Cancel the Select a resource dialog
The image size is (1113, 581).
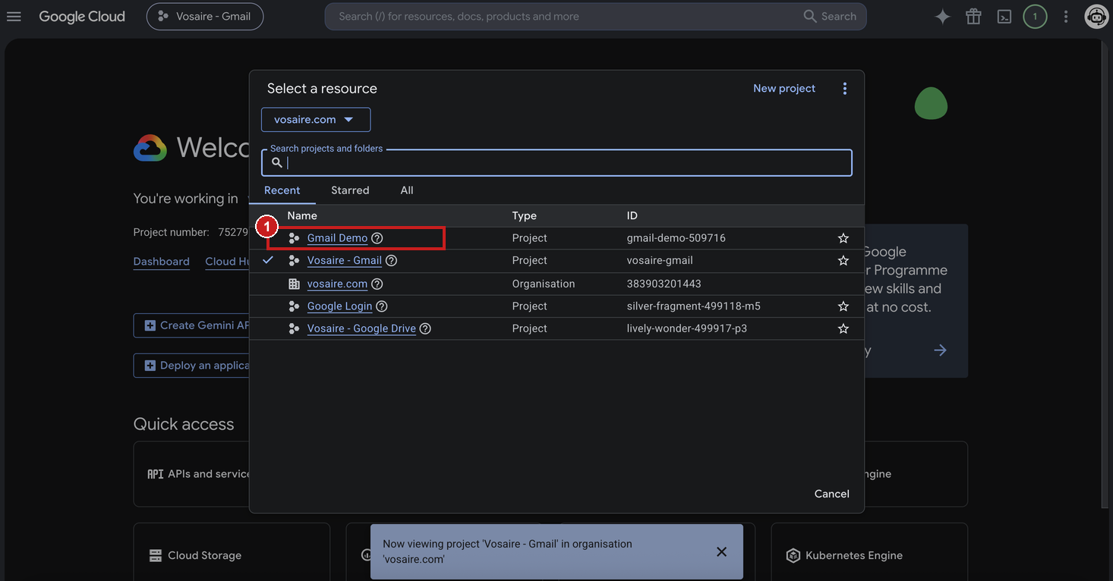click(x=831, y=494)
